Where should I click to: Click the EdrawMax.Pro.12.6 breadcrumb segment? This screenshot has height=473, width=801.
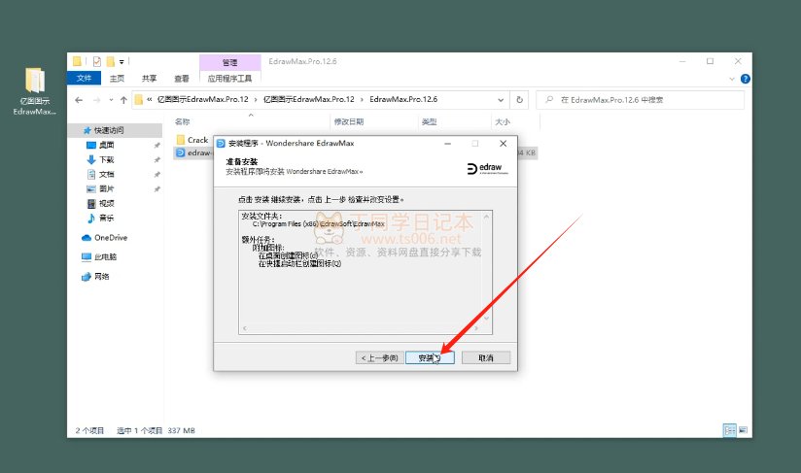point(403,99)
